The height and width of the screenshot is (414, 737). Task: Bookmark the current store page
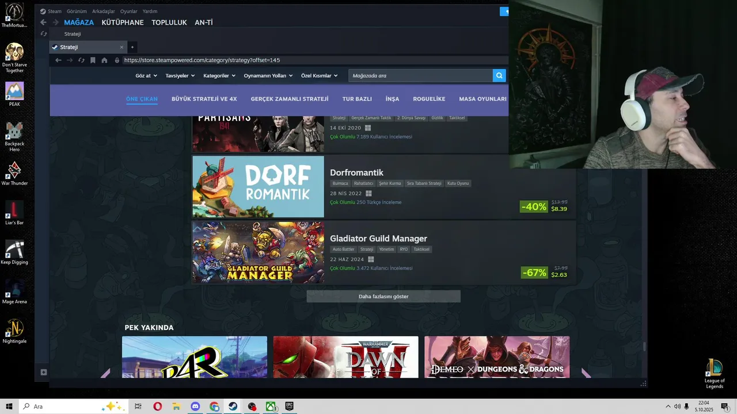tap(93, 60)
